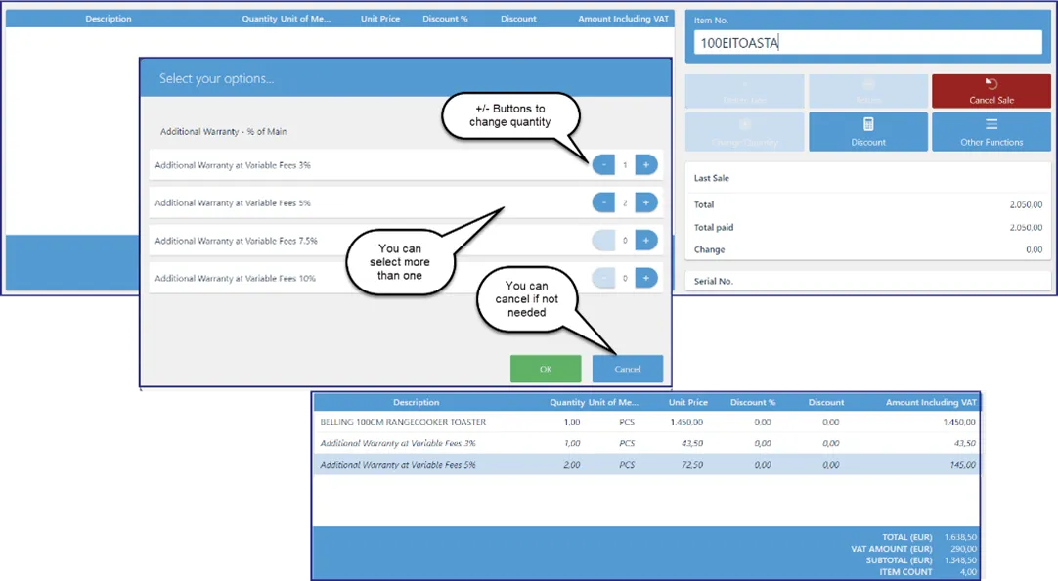Add one Variable Fees 10% warranty
This screenshot has height=581, width=1058.
[645, 278]
